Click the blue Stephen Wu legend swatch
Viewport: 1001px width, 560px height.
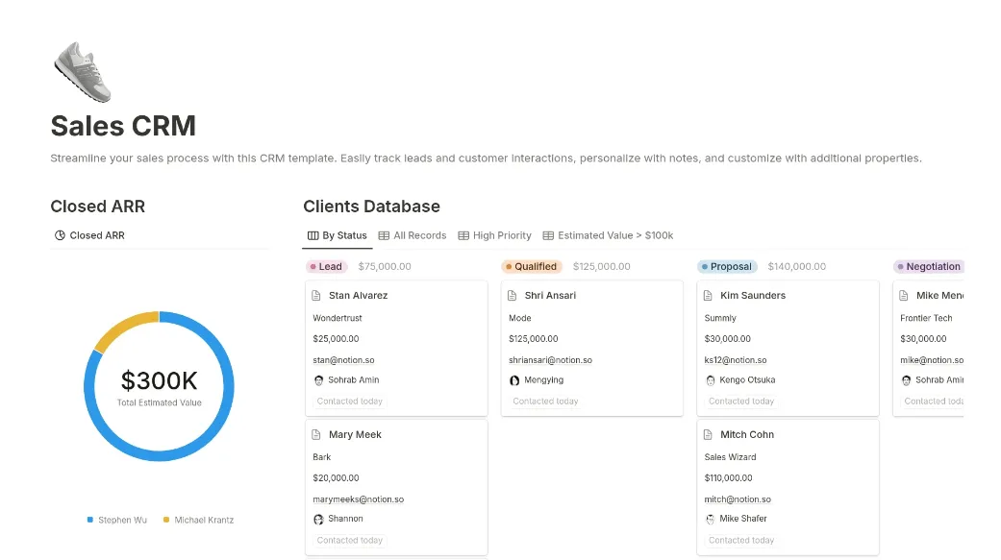tap(90, 520)
